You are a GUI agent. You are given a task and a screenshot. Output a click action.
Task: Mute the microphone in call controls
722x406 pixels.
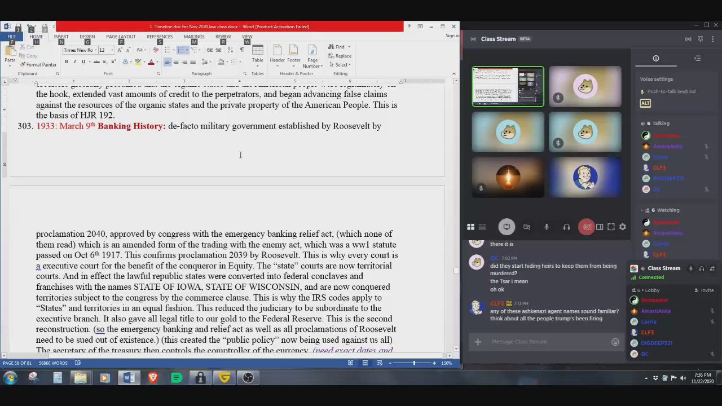click(546, 227)
